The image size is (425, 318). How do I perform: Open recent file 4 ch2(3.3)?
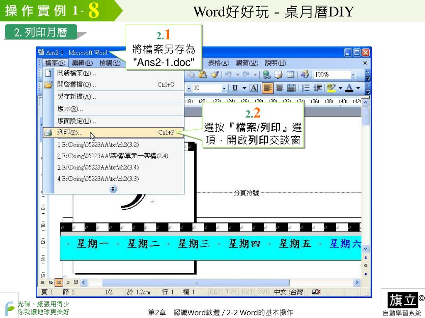113,179
